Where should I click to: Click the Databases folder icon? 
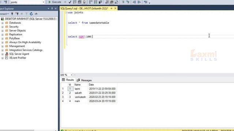(7, 23)
